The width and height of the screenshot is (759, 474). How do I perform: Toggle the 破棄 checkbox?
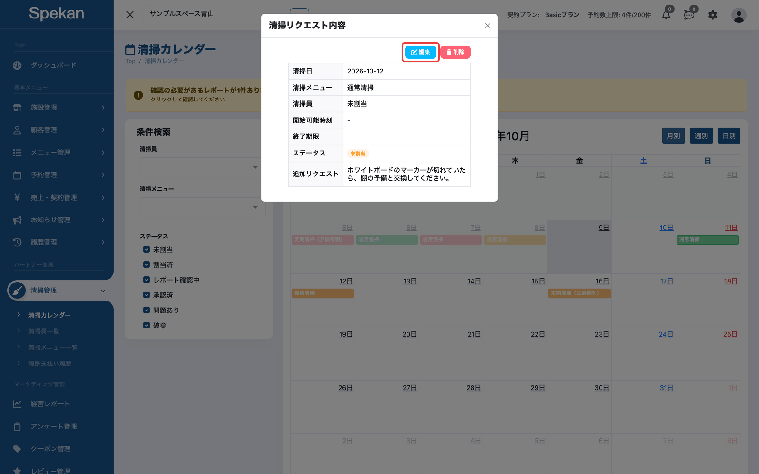click(x=147, y=325)
